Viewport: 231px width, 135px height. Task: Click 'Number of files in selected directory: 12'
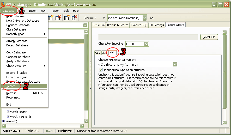102,131
